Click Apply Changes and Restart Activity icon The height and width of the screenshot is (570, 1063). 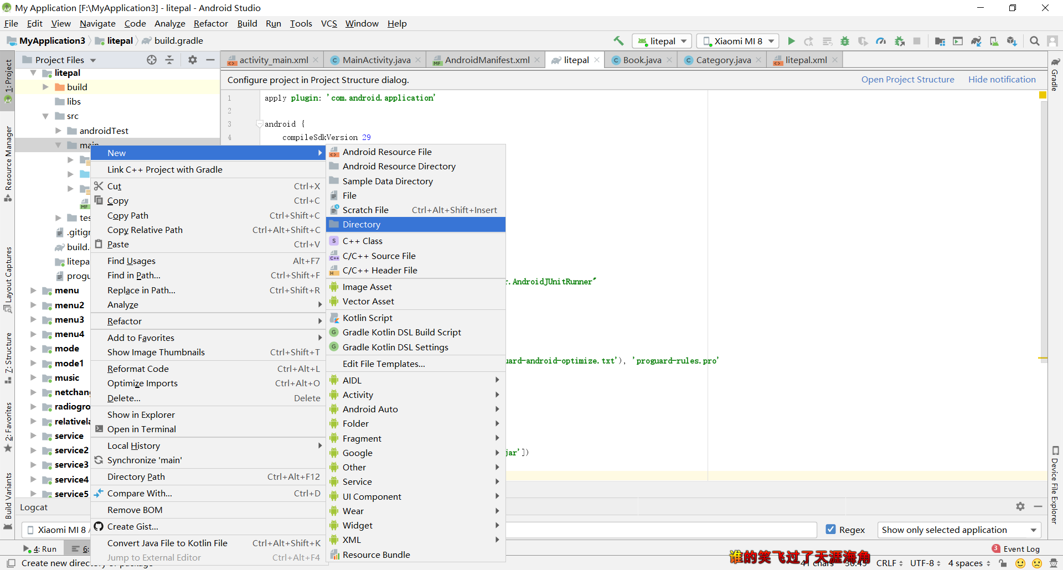[x=809, y=41]
